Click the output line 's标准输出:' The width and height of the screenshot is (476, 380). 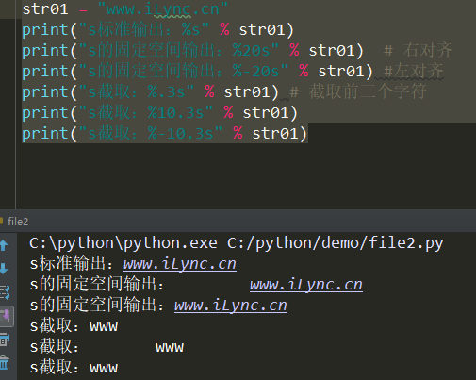(x=133, y=264)
